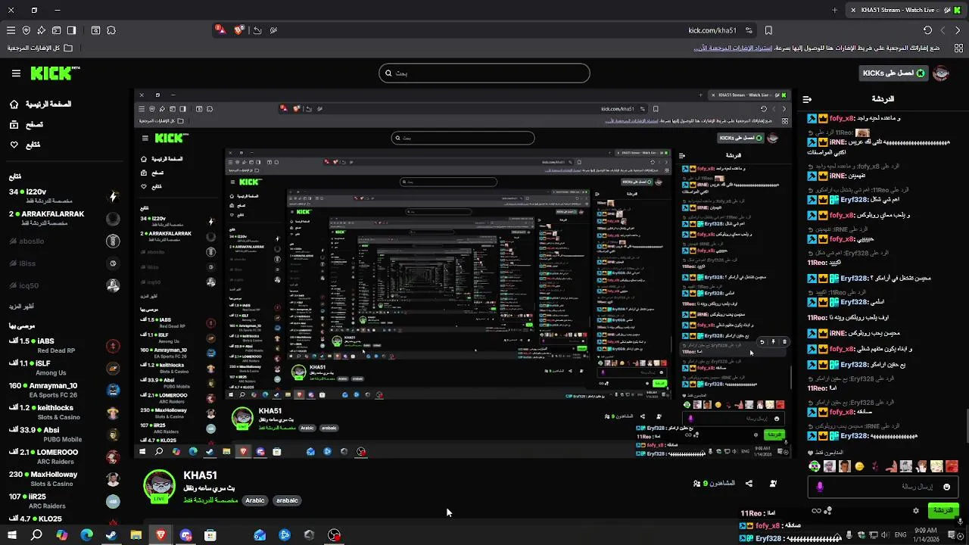
Task: Click the KICK logo
Action: click(55, 73)
